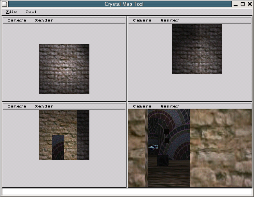Screen dimensions: 254x197
Task: Open Camera menu in bottom-right view
Action: point(142,106)
